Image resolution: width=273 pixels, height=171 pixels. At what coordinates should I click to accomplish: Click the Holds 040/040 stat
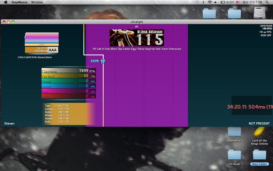point(57,112)
